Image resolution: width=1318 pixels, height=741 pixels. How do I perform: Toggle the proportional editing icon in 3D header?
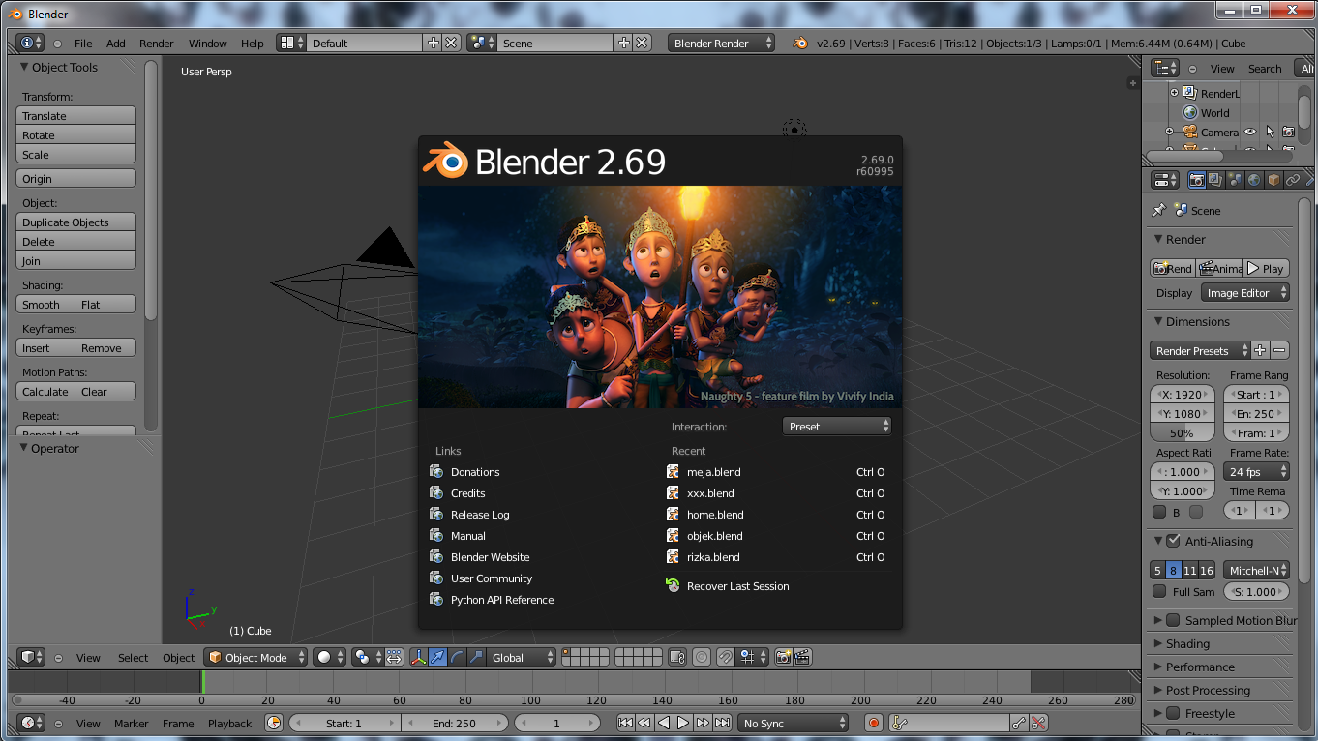coord(702,657)
